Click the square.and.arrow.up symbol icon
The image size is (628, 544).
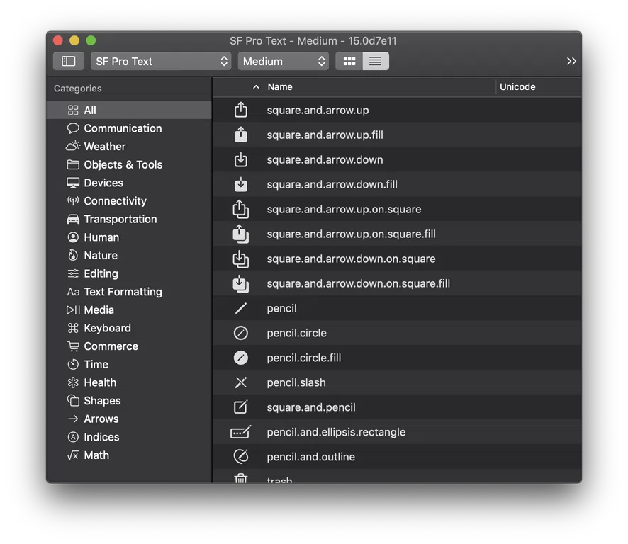241,110
